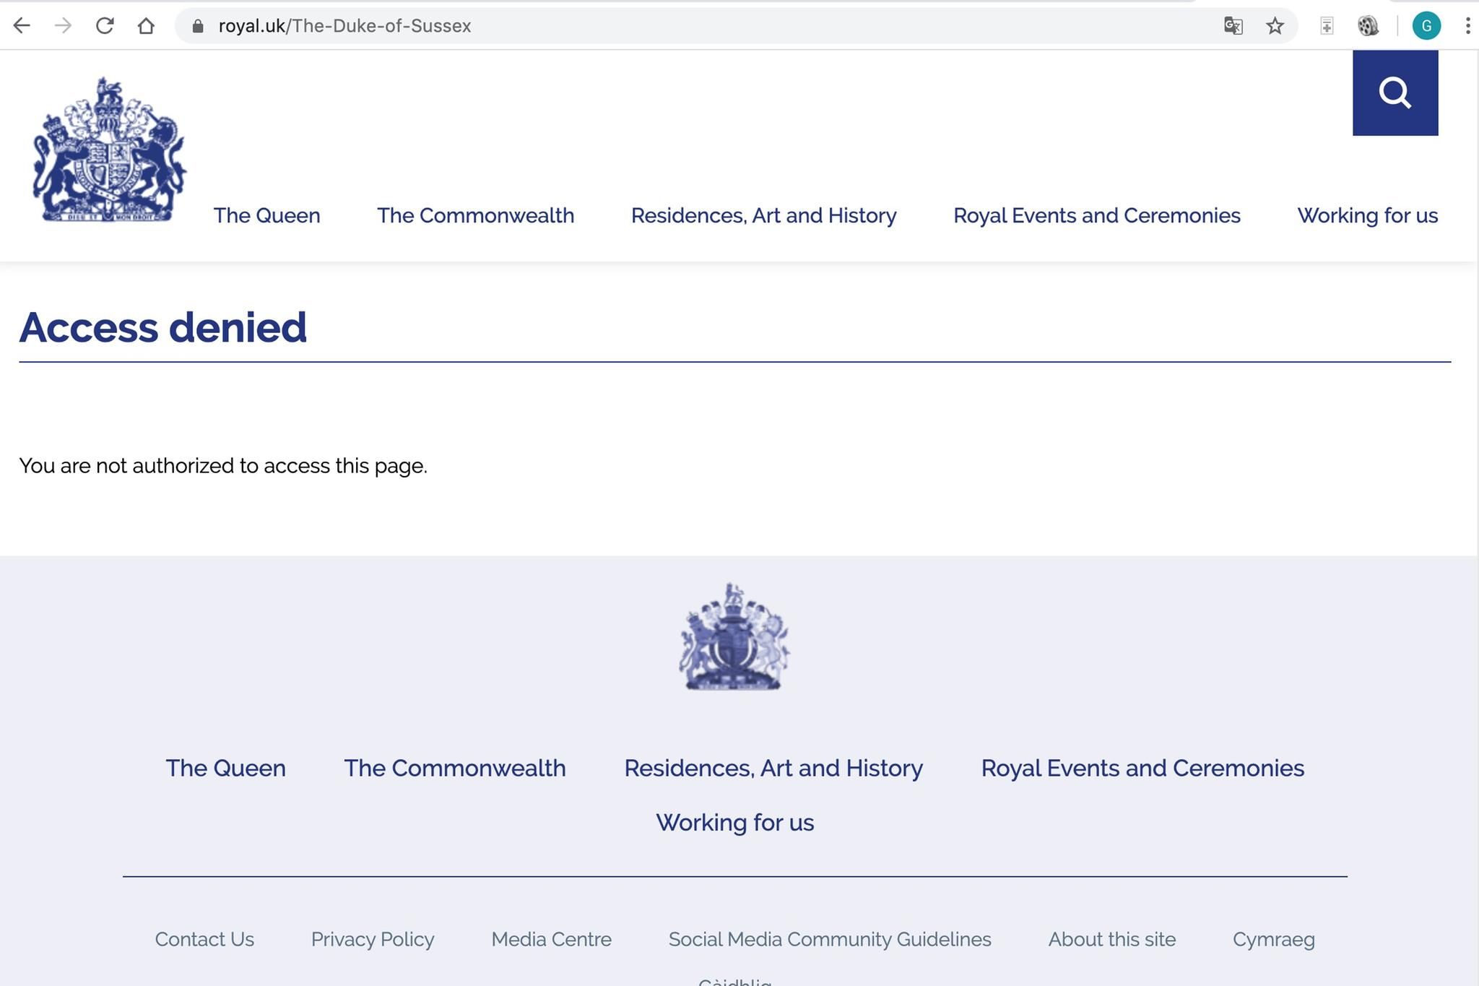Switch to Cymraeg language link

1273,939
